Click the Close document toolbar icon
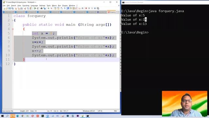Screen dimensions: 209x118 [x=16, y=8]
